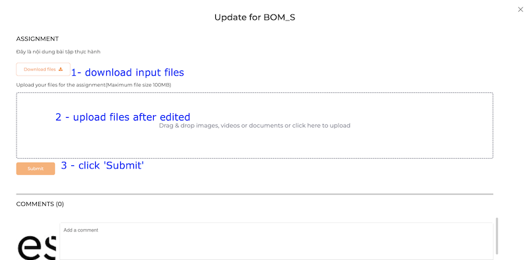The height and width of the screenshot is (260, 528).
Task: Click the divider above the comments section
Action: click(255, 194)
